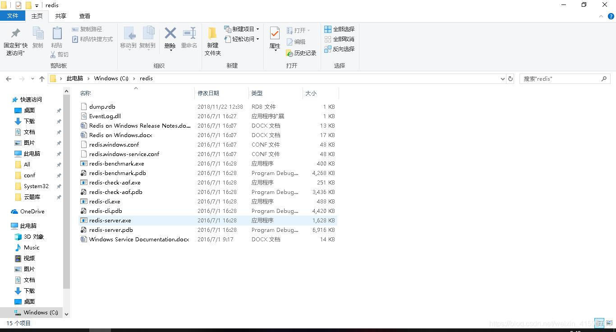Switch to details view layout icon
Image resolution: width=616 pixels, height=332 pixels.
coord(599,323)
